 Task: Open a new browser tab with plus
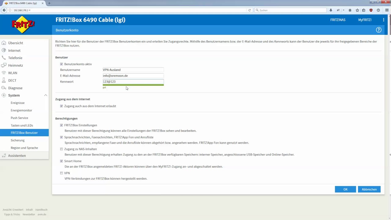click(x=49, y=3)
